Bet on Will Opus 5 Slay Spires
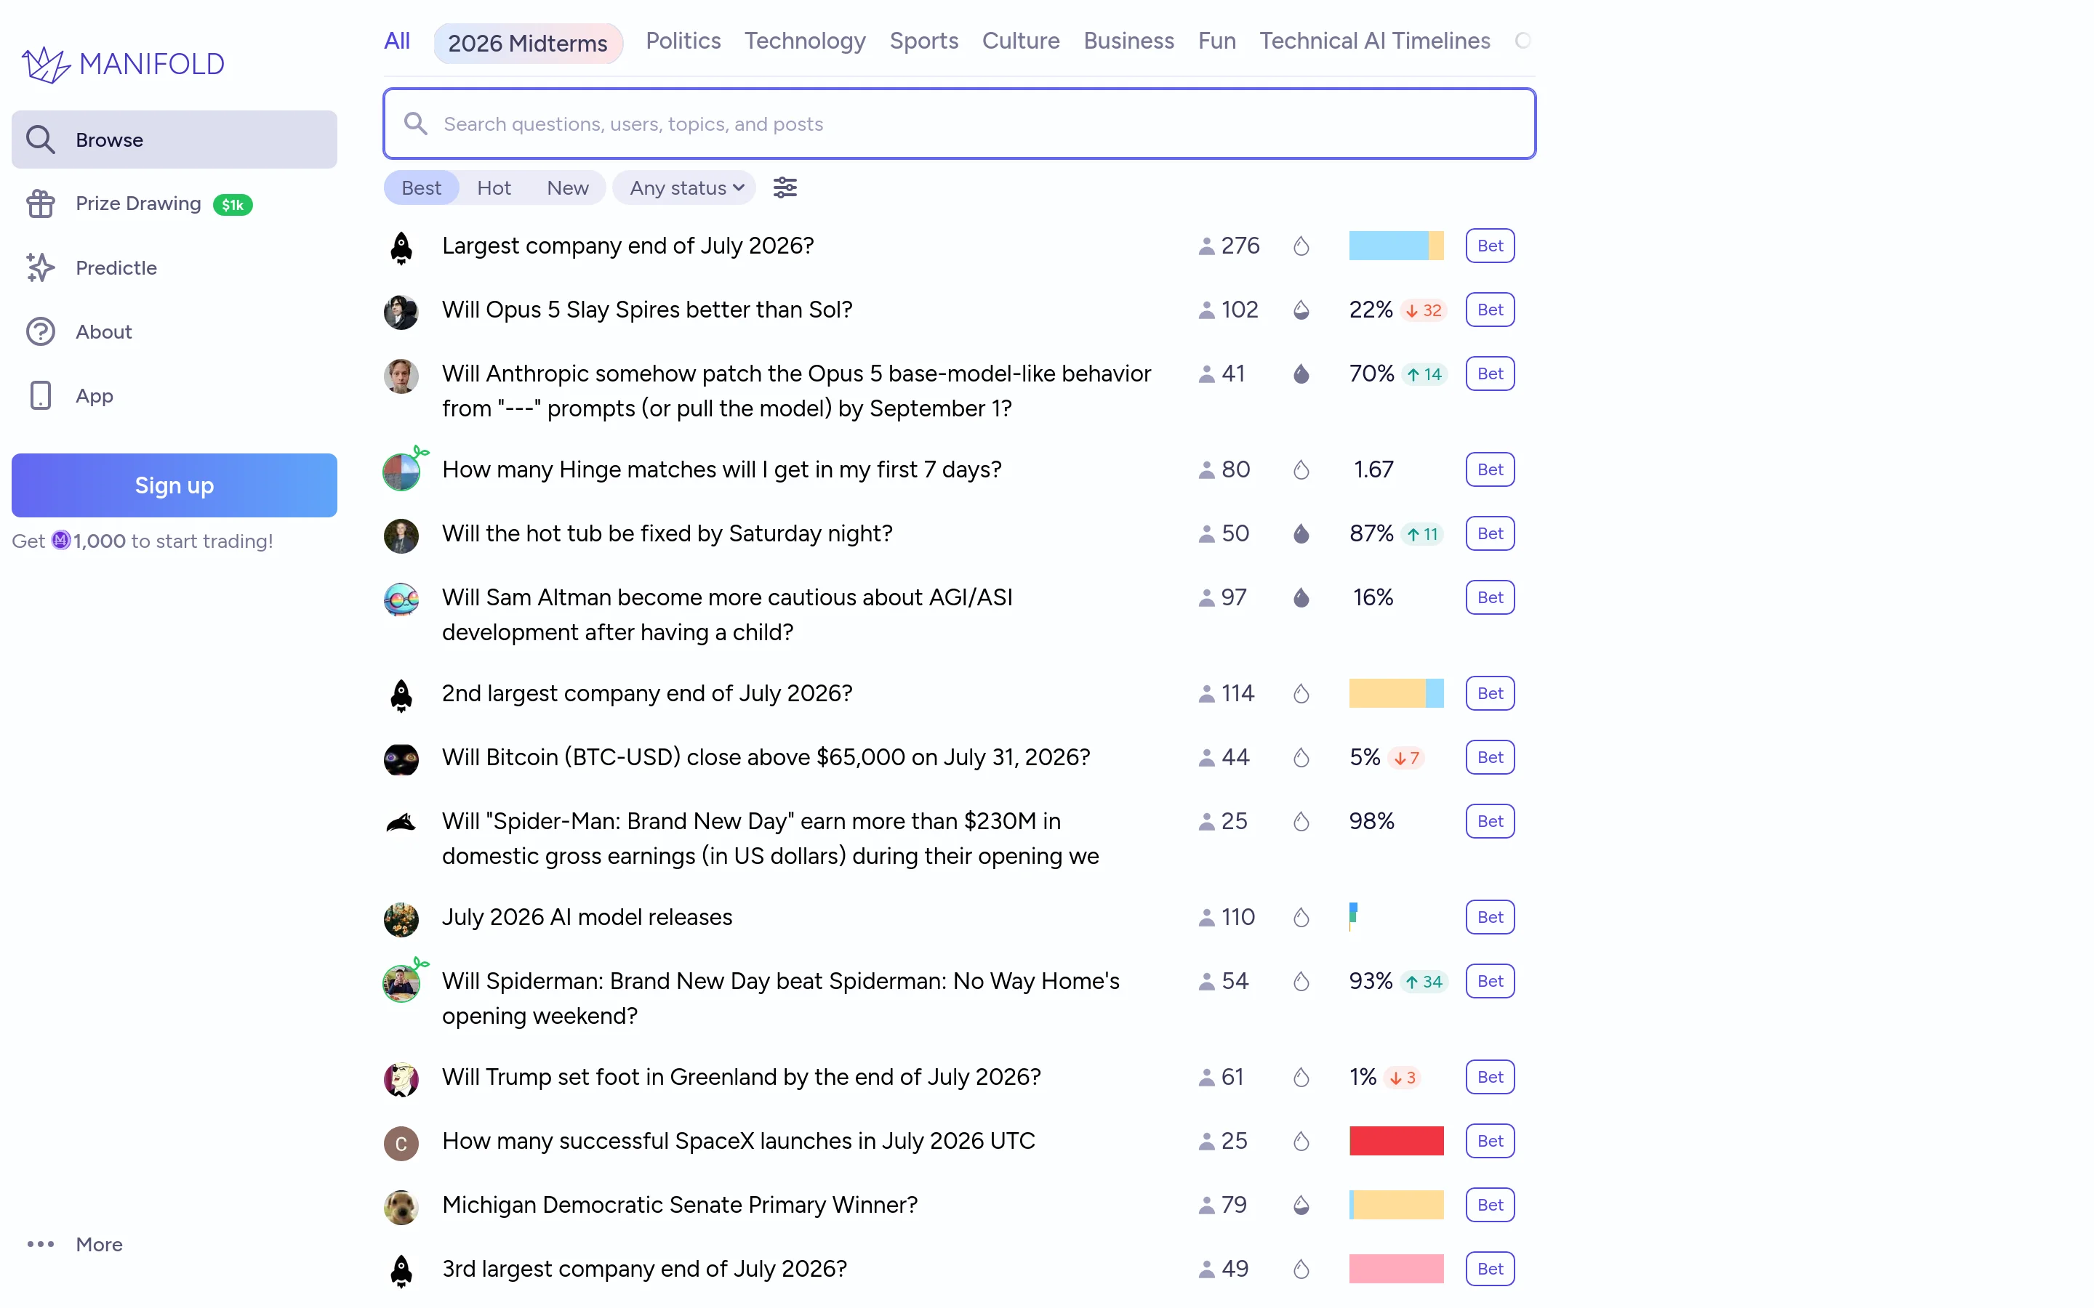This screenshot has height=1308, width=2094. pos(1489,310)
